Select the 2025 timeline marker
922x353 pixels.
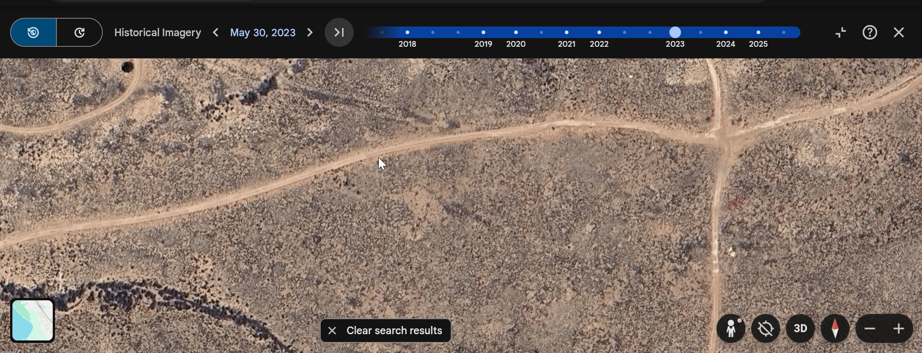point(758,32)
